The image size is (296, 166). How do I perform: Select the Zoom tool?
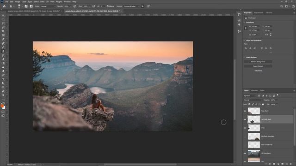[x=3, y=95]
